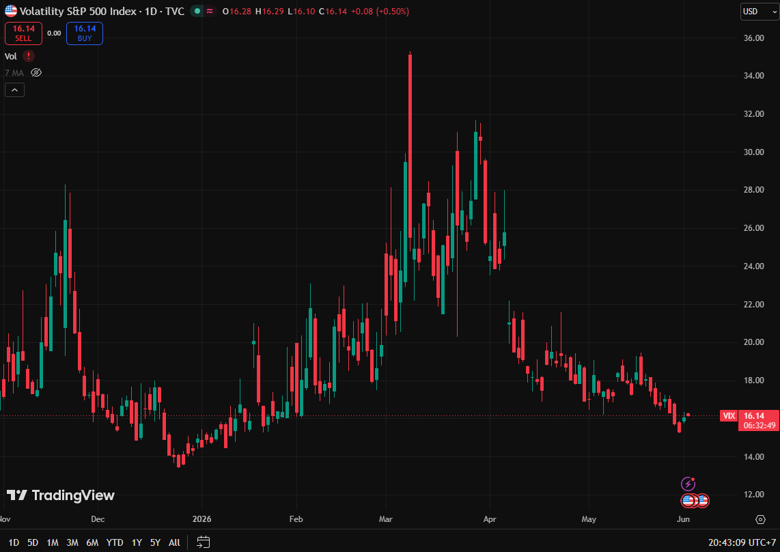Click the rightmost US flag economic event icon
The image size is (780, 552).
click(x=703, y=500)
